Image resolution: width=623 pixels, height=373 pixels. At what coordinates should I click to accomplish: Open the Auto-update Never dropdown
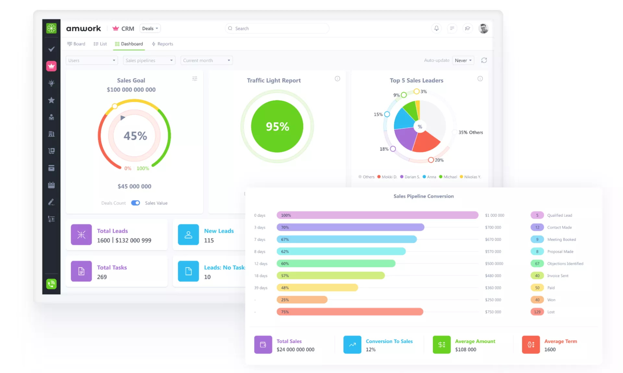click(x=463, y=60)
